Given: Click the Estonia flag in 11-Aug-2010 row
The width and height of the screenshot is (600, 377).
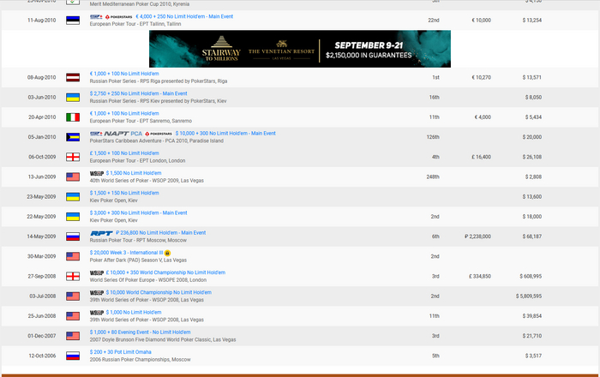Looking at the screenshot, I should point(73,20).
